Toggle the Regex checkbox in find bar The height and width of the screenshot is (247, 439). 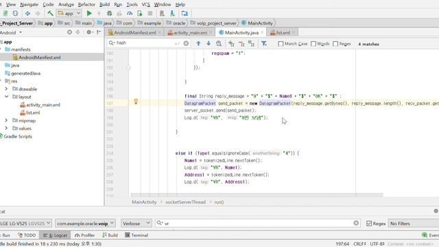point(335,44)
